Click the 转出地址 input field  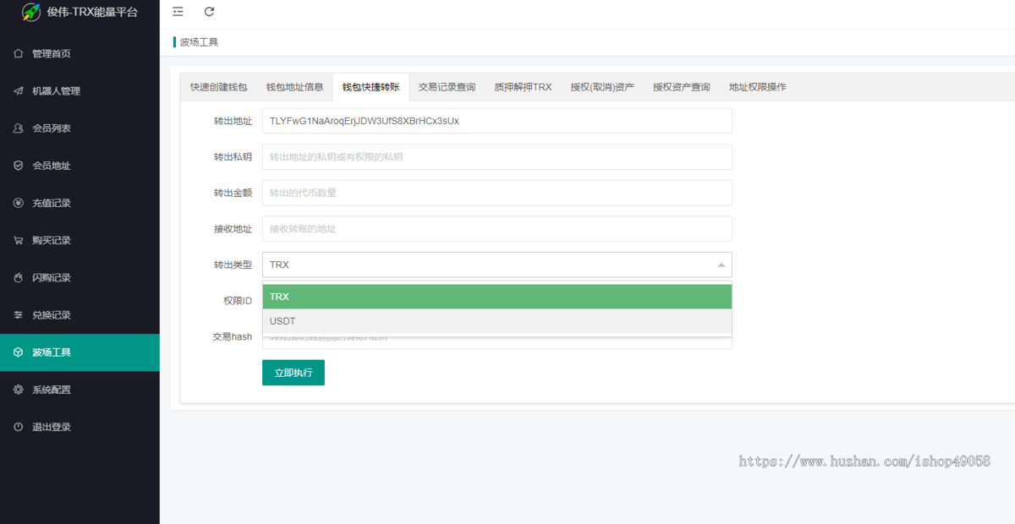pyautogui.click(x=497, y=121)
